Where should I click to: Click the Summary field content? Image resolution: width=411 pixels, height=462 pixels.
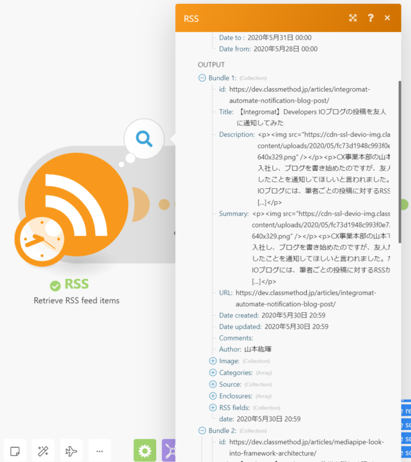[x=321, y=247]
